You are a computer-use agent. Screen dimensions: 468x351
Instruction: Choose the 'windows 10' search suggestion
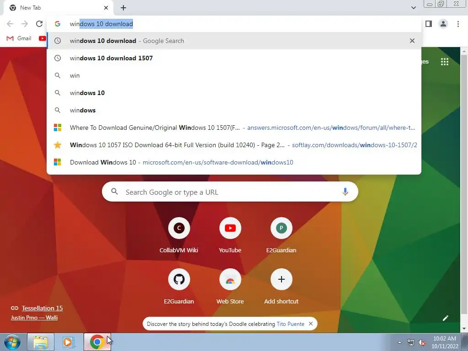click(234, 93)
